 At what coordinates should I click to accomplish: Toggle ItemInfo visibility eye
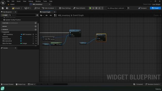point(36,37)
